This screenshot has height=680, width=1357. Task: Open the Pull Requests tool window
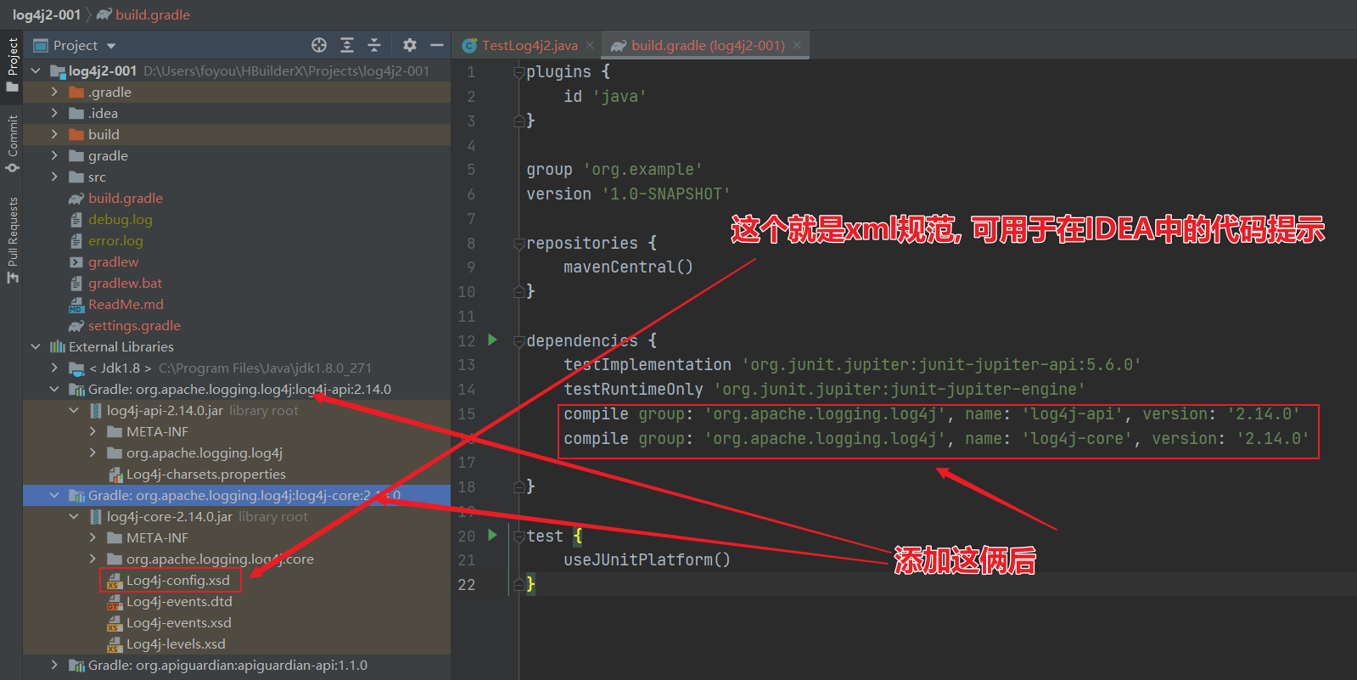[x=13, y=239]
